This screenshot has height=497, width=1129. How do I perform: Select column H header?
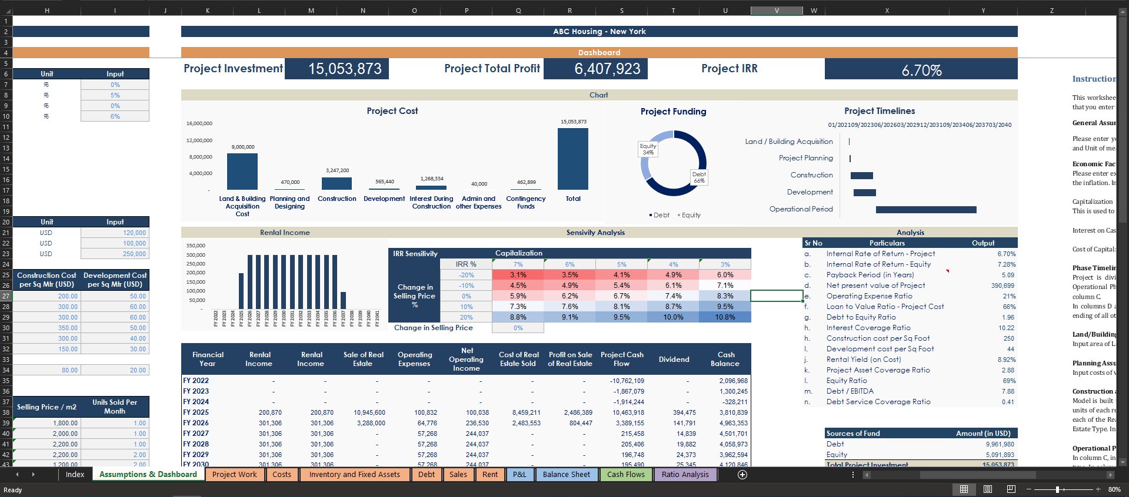47,11
